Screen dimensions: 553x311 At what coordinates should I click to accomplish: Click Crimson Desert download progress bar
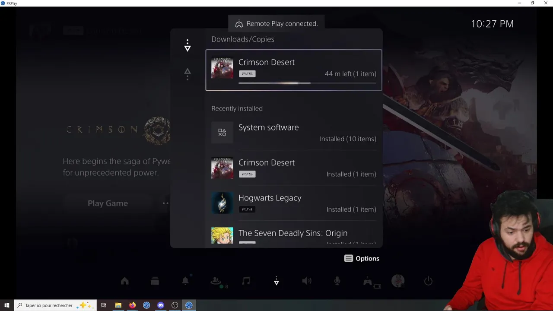[x=307, y=83]
